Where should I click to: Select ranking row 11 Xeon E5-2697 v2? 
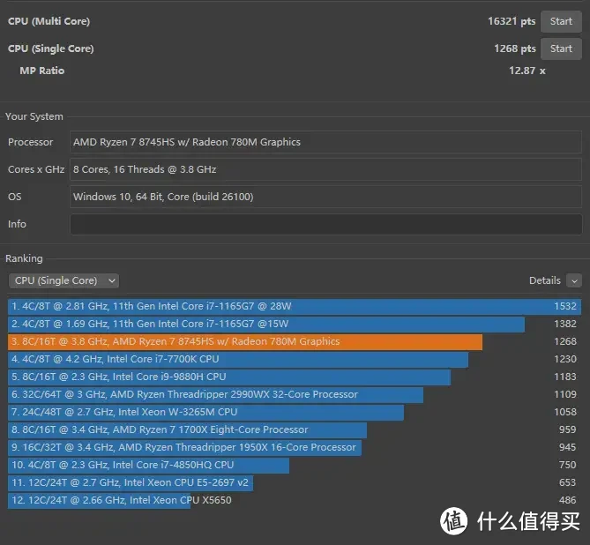click(x=295, y=483)
